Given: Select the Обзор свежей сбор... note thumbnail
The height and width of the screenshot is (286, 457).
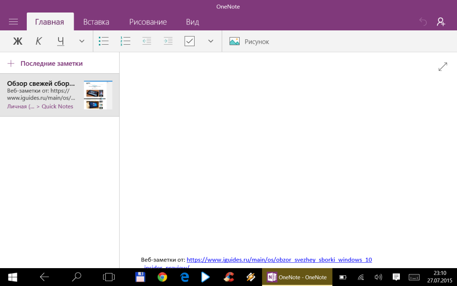Looking at the screenshot, I should pos(98,95).
